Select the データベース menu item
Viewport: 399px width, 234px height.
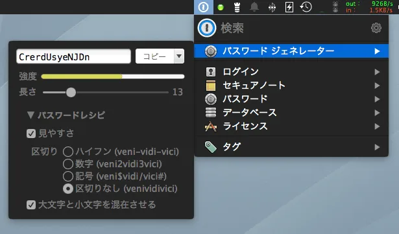pos(291,113)
